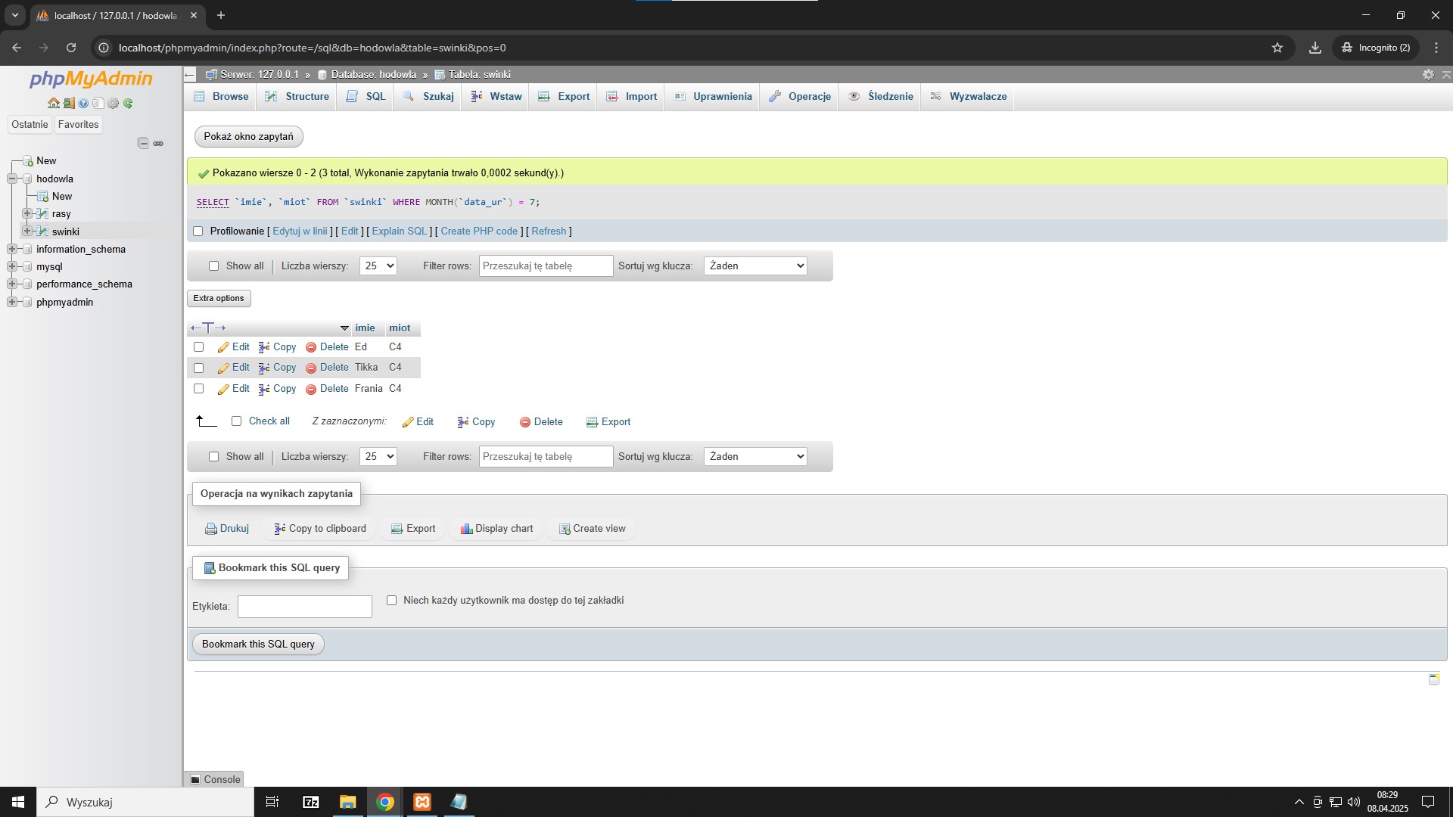Click Delete icon for selected rows below table
Viewport: 1453px width, 817px height.
pos(525,422)
